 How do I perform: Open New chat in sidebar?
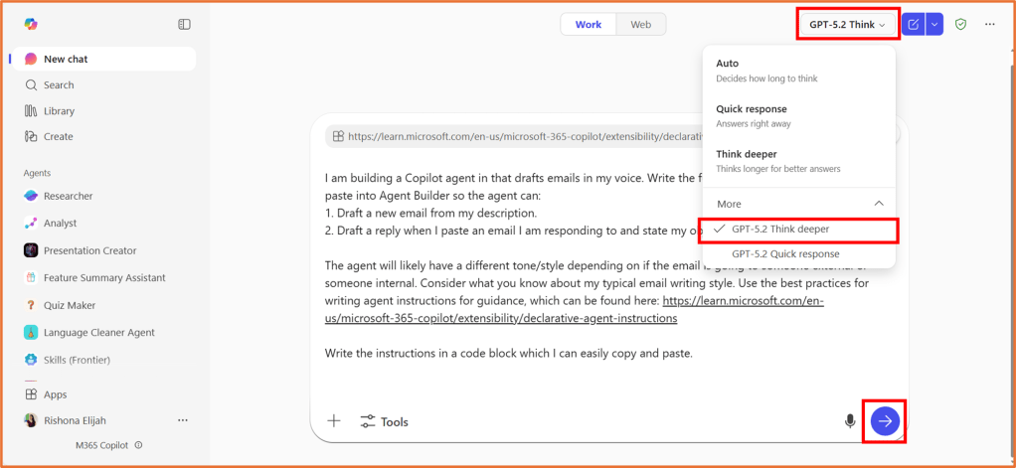103,59
